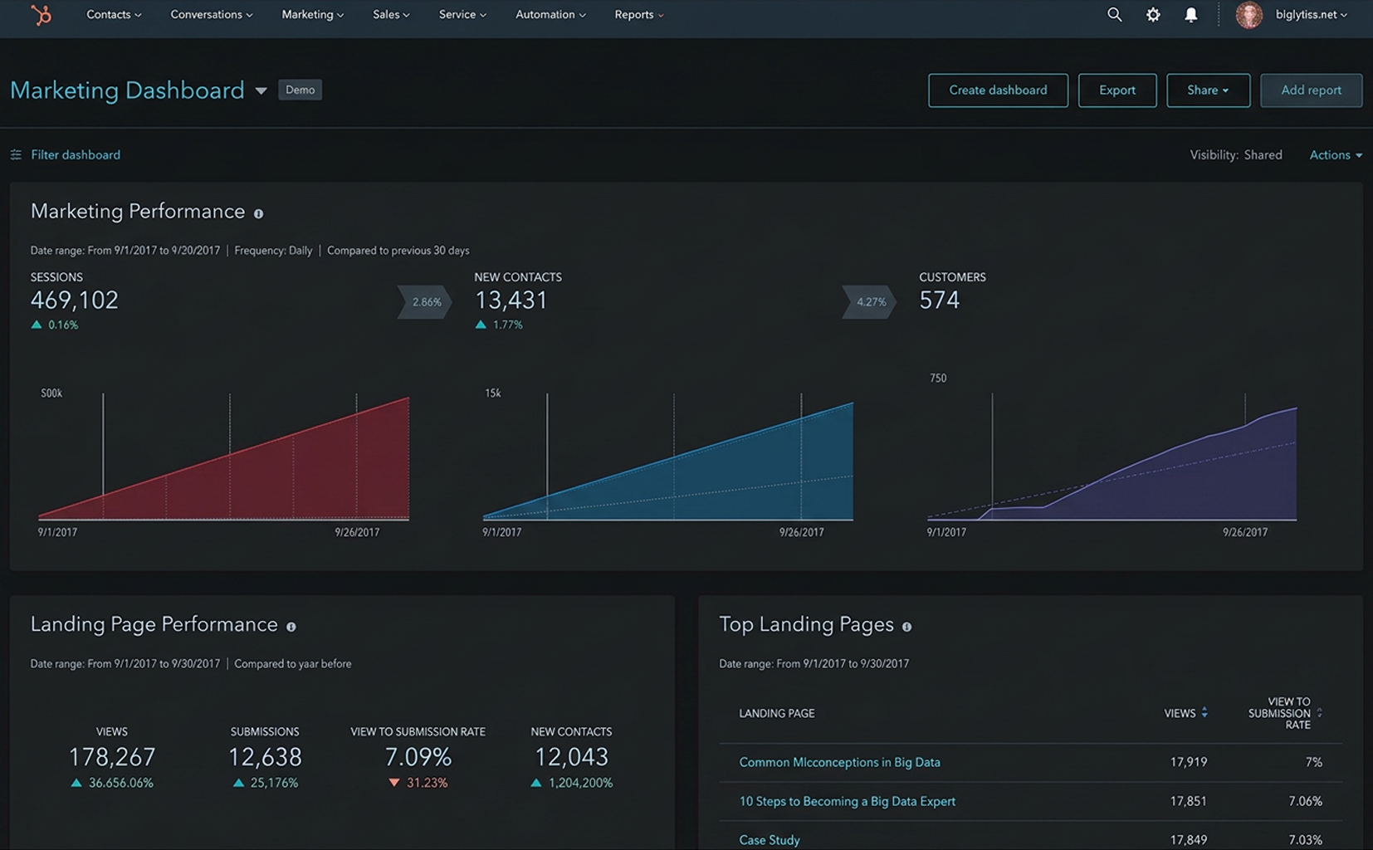Click the 17,849 views cell for Case Study

(x=1189, y=840)
